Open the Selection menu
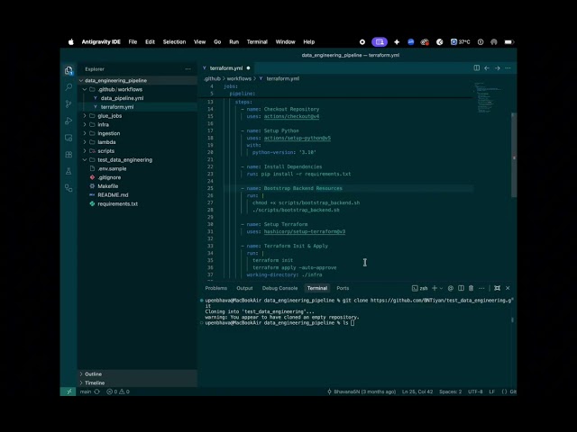The width and height of the screenshot is (577, 432). (x=174, y=42)
